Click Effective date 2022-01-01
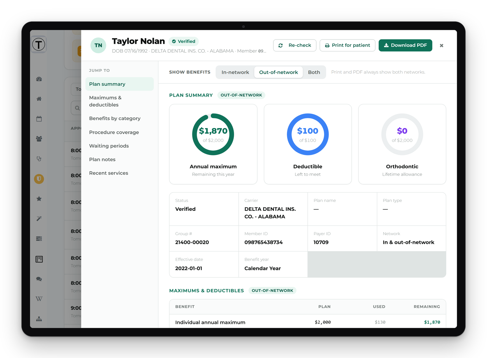Image resolution: width=487 pixels, height=358 pixels. click(189, 269)
